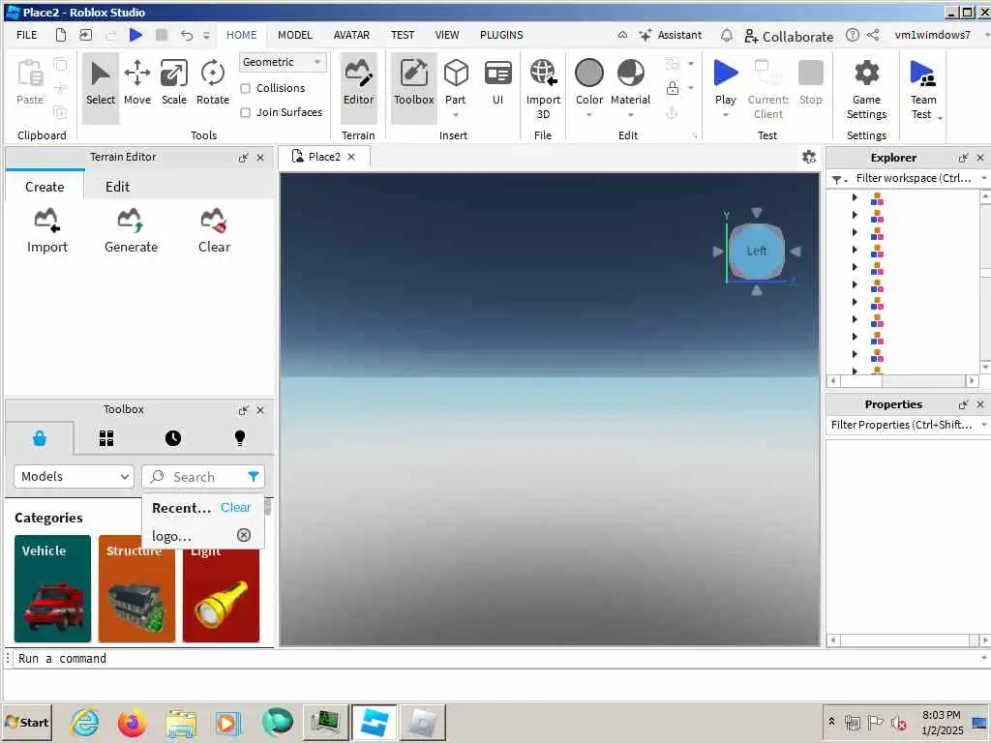Open the Toolbox Recent clock tab

[x=172, y=438]
